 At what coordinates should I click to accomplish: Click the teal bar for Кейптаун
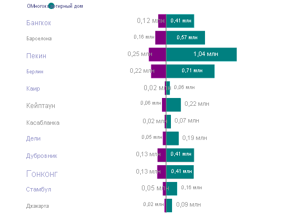(x=174, y=105)
